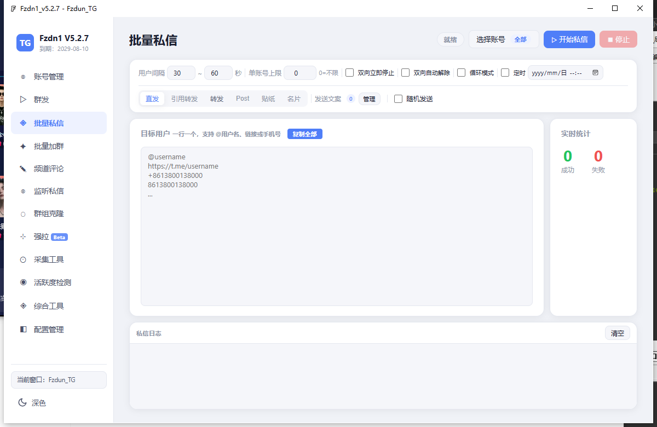
Task: Switch to the 转发 tab
Action: [217, 99]
